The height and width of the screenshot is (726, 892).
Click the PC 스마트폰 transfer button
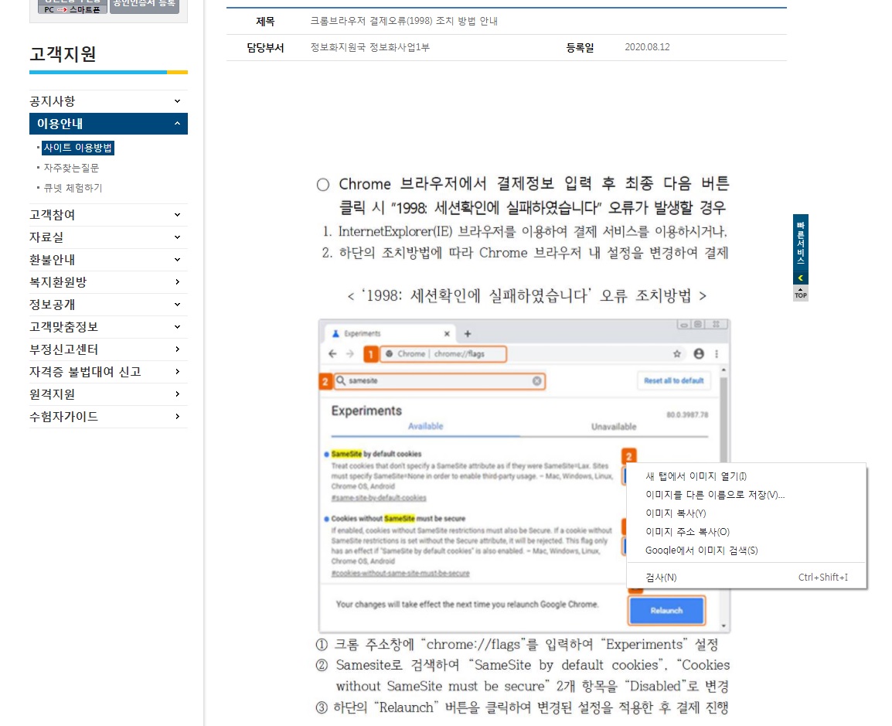click(x=72, y=7)
